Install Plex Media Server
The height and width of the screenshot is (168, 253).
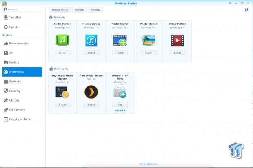pos(91,104)
